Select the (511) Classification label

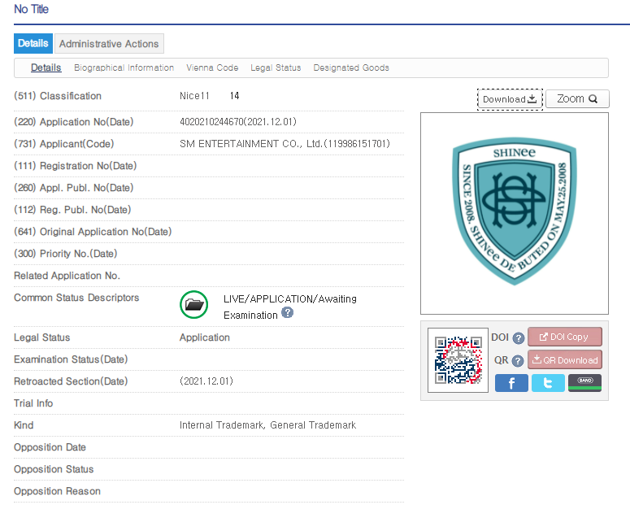click(x=58, y=96)
